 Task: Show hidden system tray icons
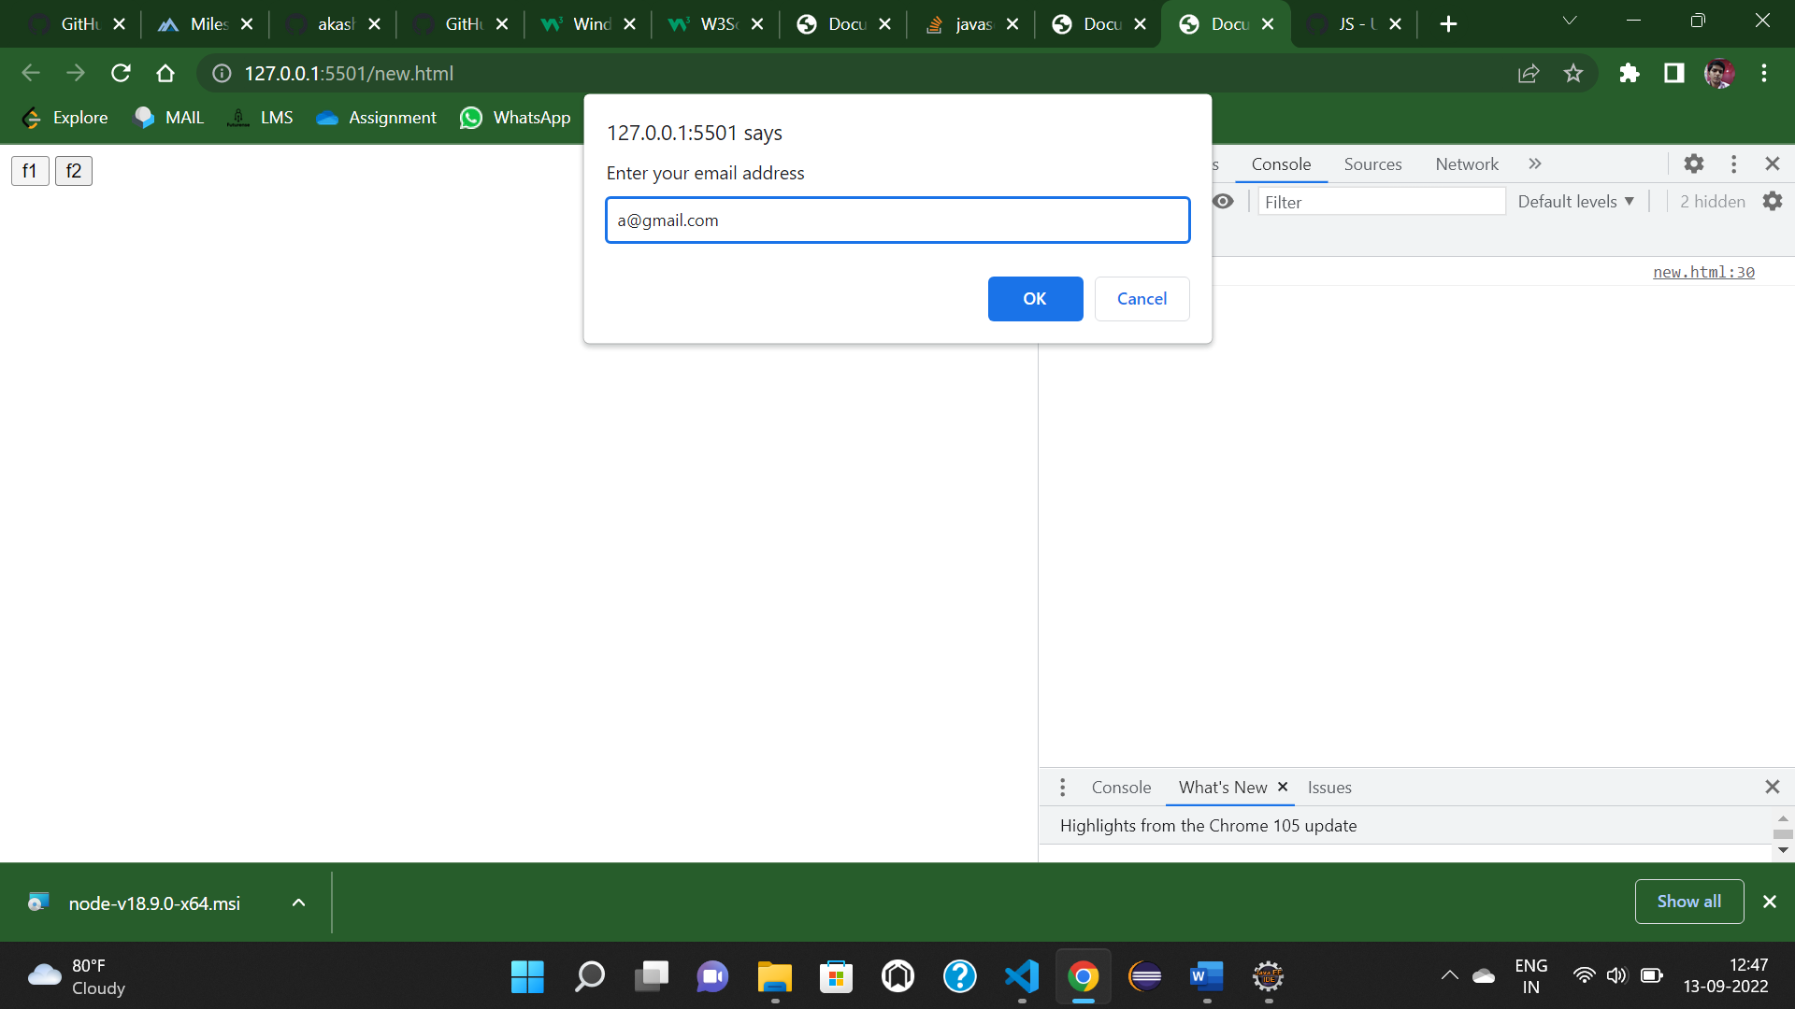(1449, 976)
